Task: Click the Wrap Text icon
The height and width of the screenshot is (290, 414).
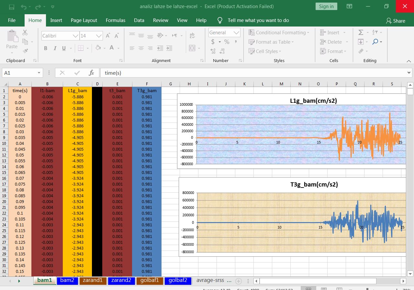Action: (192, 36)
